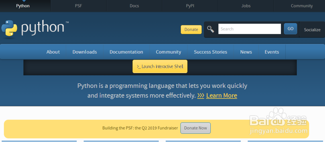
Task: Open the Python tab in top bar
Action: pos(23,6)
